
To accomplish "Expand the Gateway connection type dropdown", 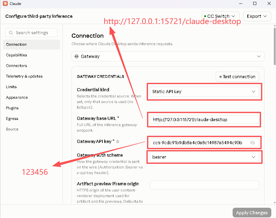I will click(x=168, y=56).
